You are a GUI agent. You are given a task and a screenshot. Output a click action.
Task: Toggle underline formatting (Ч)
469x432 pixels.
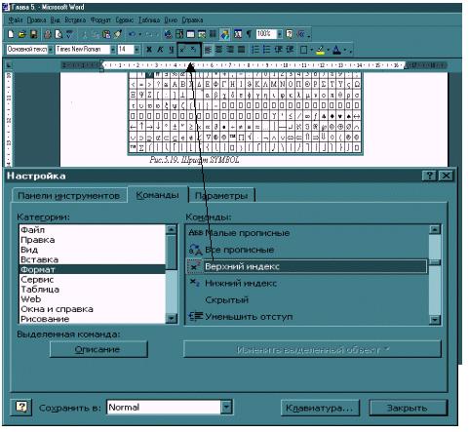(x=171, y=50)
